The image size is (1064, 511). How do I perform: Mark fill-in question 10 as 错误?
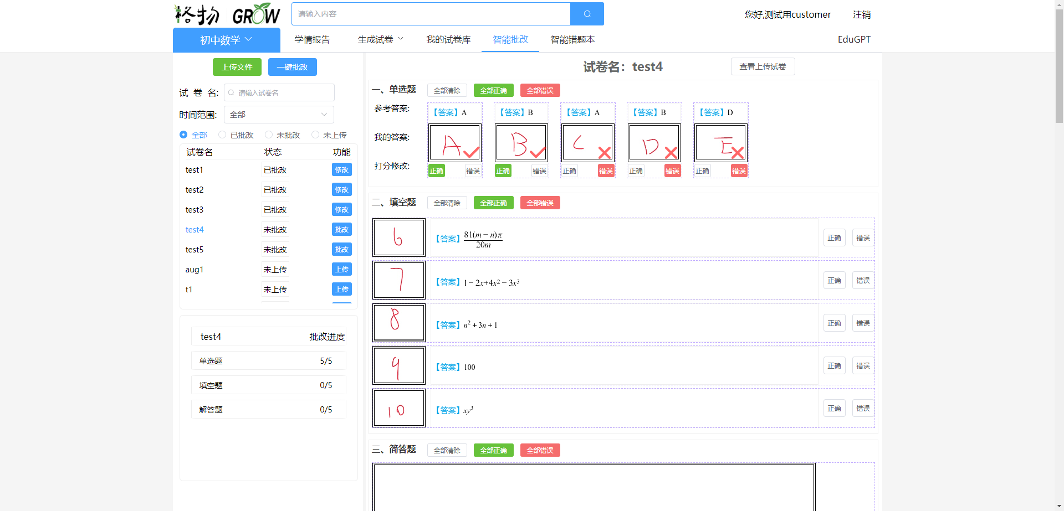(863, 408)
